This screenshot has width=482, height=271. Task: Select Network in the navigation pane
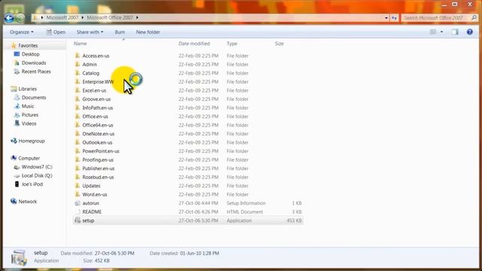tap(27, 202)
